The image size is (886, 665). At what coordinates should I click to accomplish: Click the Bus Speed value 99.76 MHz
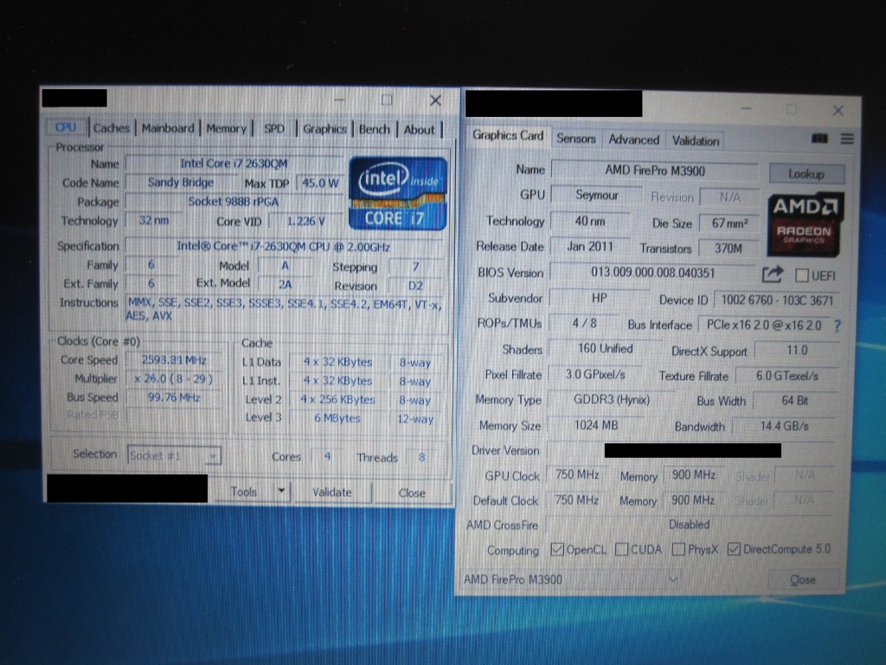click(174, 397)
